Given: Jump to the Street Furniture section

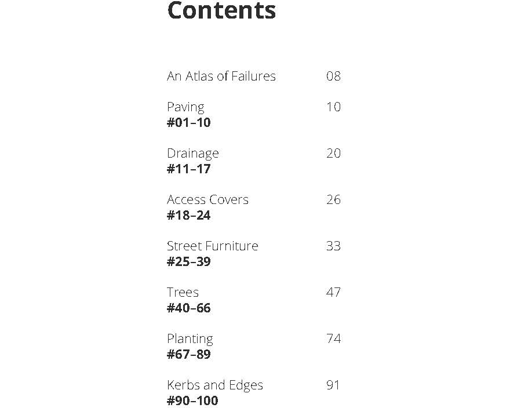Looking at the screenshot, I should (x=213, y=246).
